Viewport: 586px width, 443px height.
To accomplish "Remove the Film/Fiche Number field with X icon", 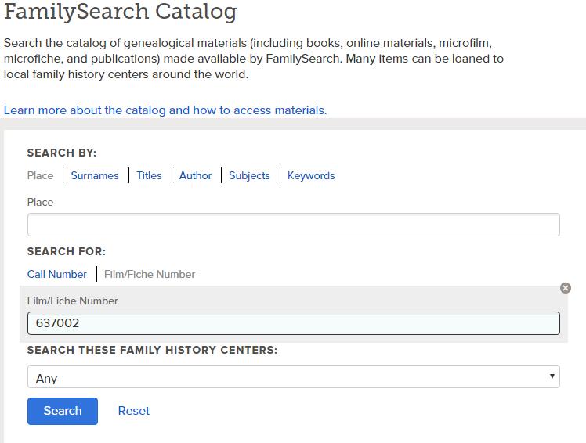I will (566, 288).
